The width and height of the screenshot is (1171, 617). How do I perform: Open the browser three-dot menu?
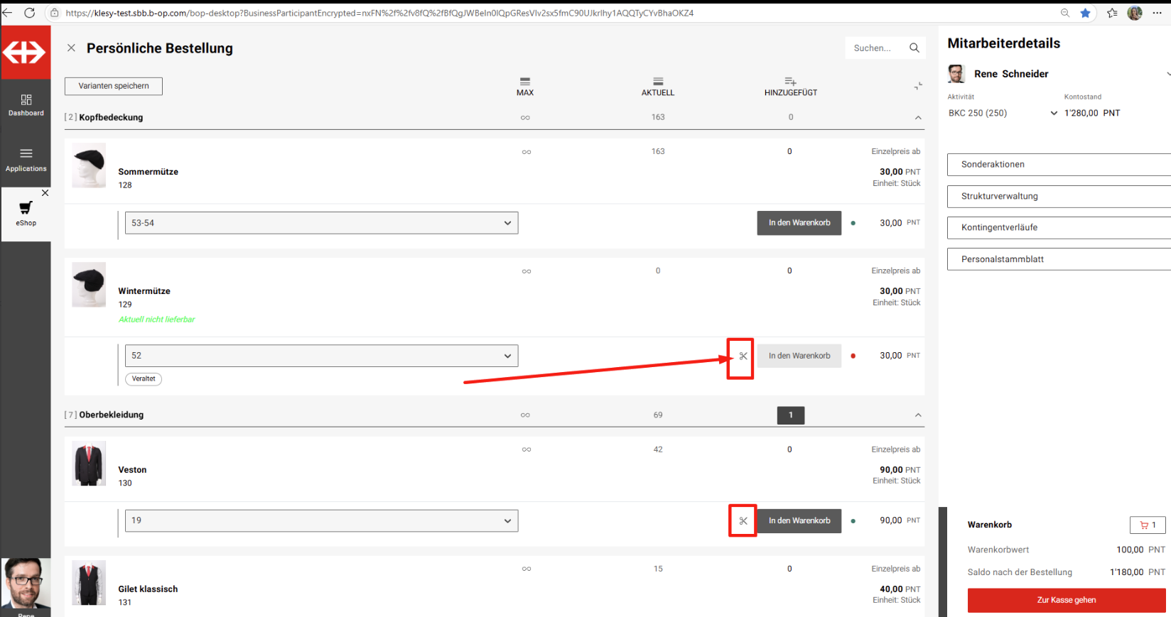1157,13
